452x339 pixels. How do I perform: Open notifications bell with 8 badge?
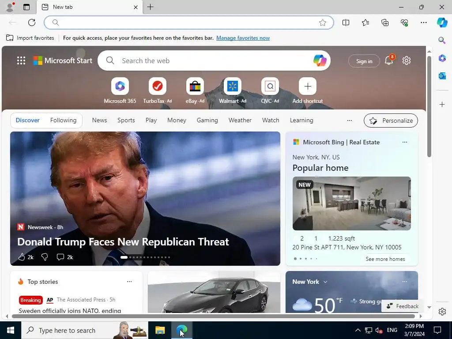[x=389, y=60]
